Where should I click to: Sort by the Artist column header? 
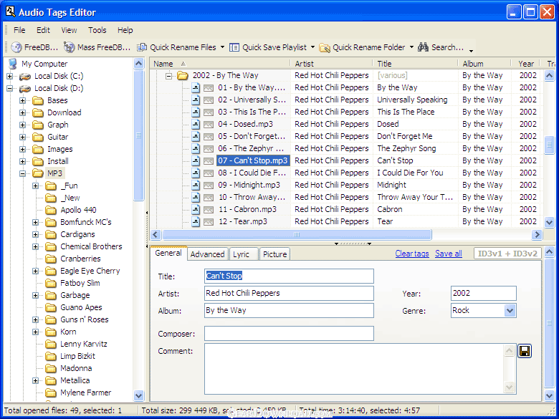click(332, 64)
